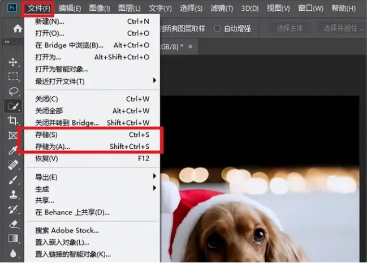Select the Quick Selection tool
This screenshot has height=263, width=367.
tap(13, 106)
